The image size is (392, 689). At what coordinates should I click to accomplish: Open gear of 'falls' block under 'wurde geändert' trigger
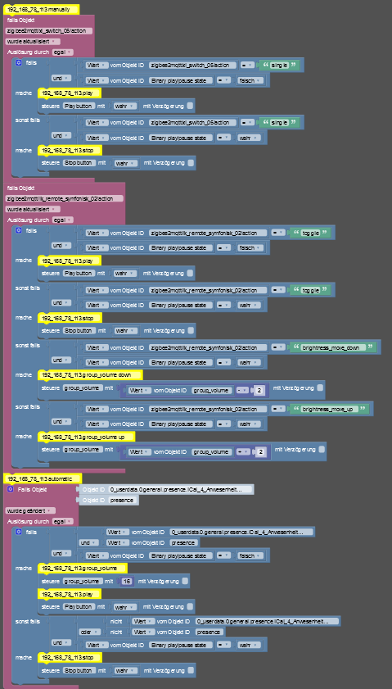[x=19, y=532]
